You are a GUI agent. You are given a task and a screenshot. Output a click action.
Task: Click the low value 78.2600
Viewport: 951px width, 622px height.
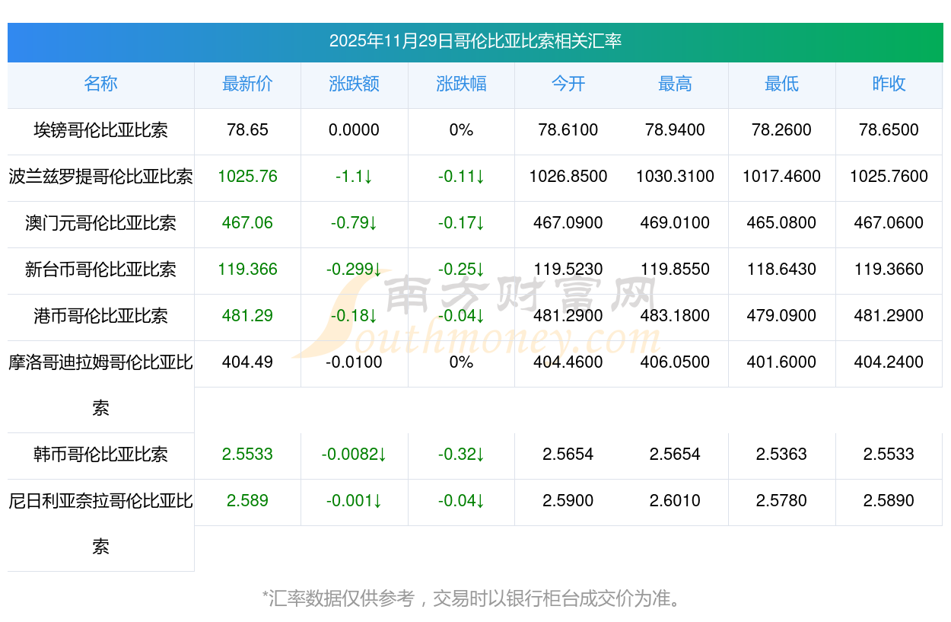click(x=781, y=130)
